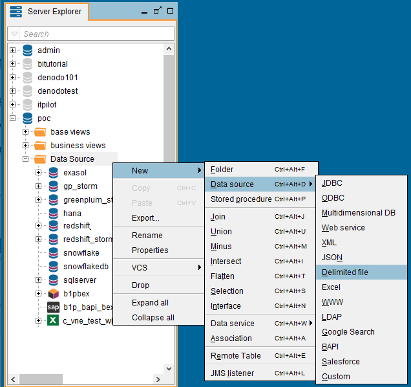This screenshot has height=387, width=411.
Task: Click the snowflakedb data source icon
Action: [x=54, y=267]
